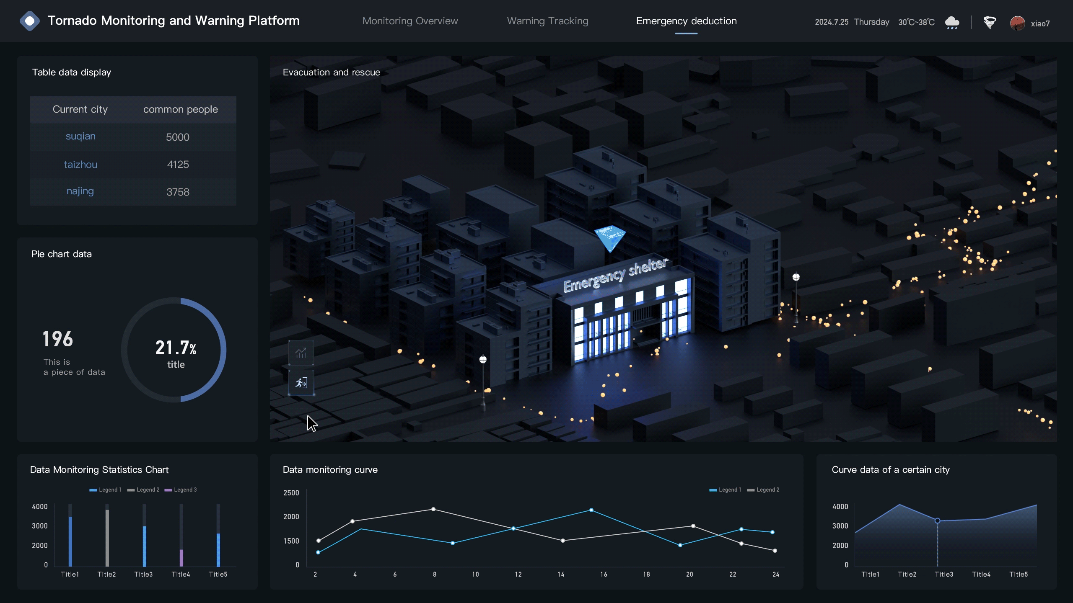This screenshot has height=603, width=1073.
Task: Click the platform diamond logo icon
Action: pos(30,21)
